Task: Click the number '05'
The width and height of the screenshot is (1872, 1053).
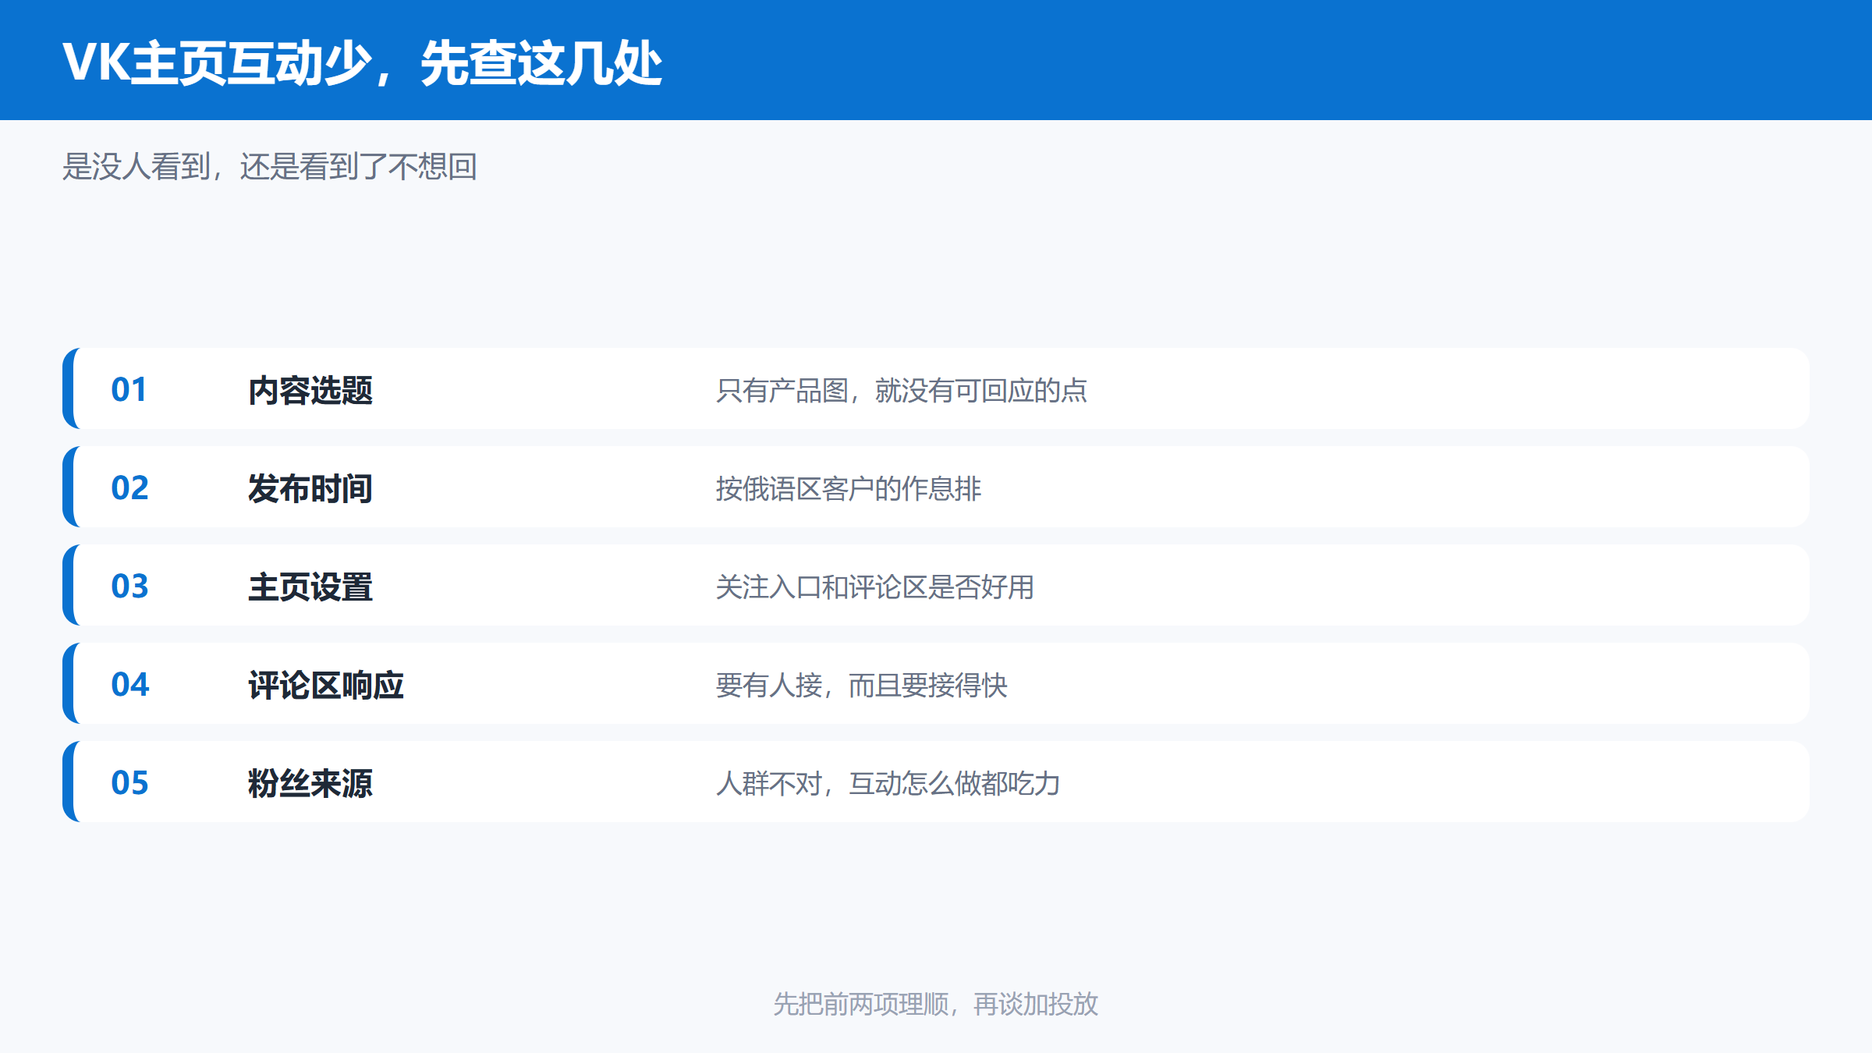Action: click(129, 782)
